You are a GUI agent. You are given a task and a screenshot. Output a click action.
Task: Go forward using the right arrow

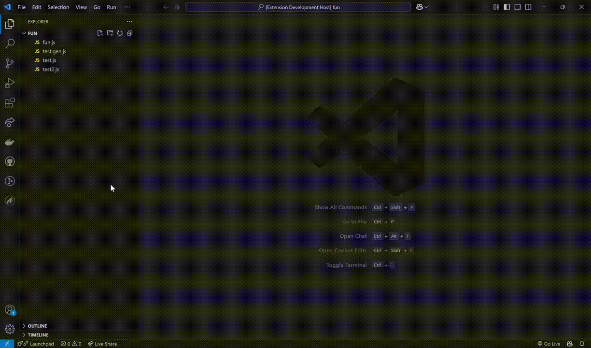(177, 7)
